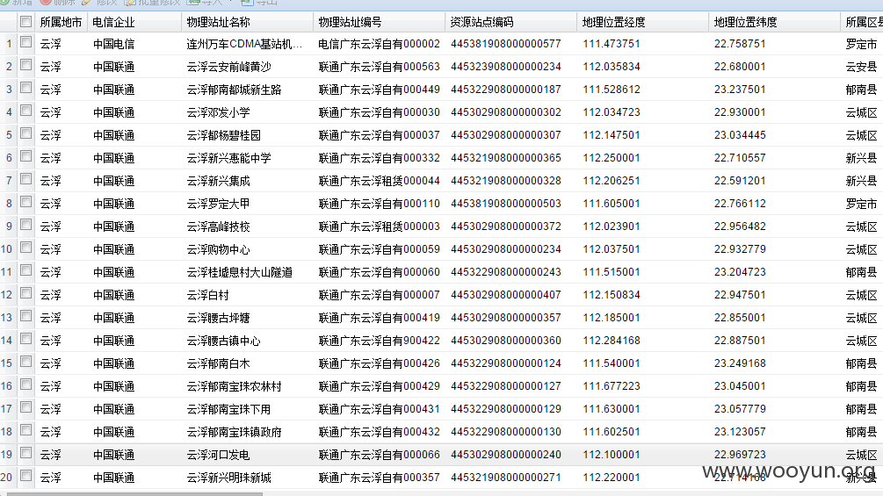Screen dimensions: 883x496
Task: Click the cell 联通广东云浮自有900422
Action: pyautogui.click(x=379, y=341)
